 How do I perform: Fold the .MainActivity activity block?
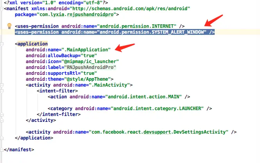2,85
